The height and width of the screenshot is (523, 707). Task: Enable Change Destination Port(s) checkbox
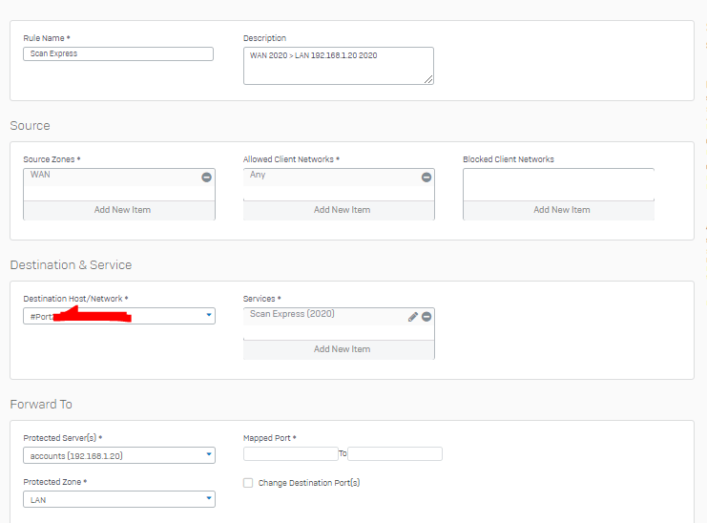click(248, 483)
